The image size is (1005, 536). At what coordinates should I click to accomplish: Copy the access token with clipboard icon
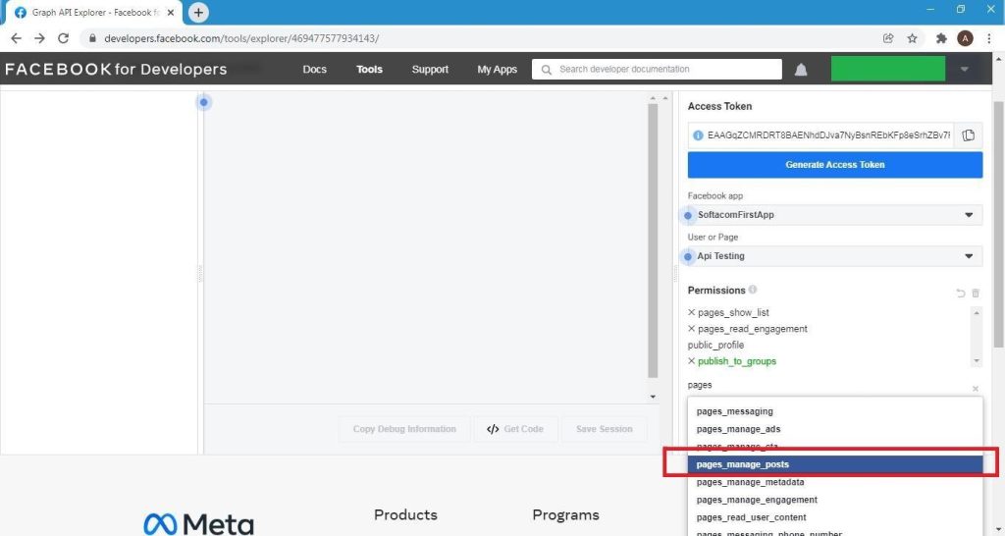point(968,135)
